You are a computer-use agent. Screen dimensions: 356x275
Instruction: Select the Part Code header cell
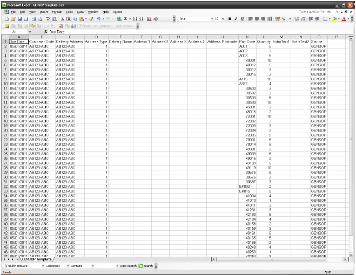[x=247, y=42]
